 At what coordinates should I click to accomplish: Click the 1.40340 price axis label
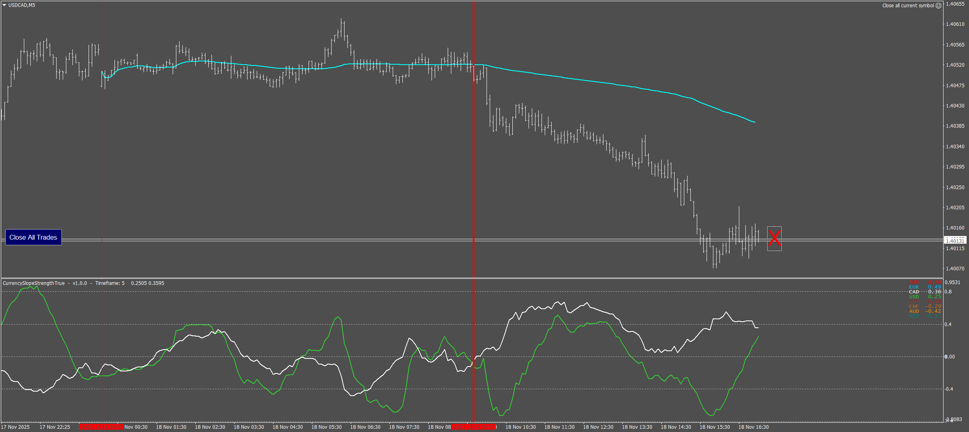[x=955, y=147]
